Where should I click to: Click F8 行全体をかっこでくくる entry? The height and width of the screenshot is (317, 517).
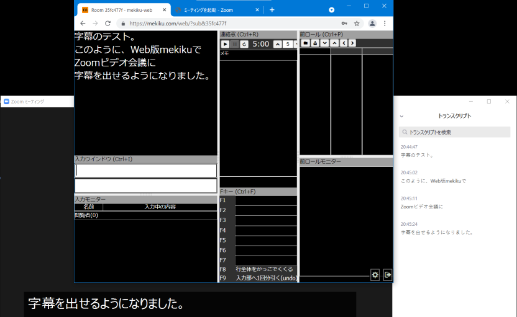pyautogui.click(x=264, y=269)
